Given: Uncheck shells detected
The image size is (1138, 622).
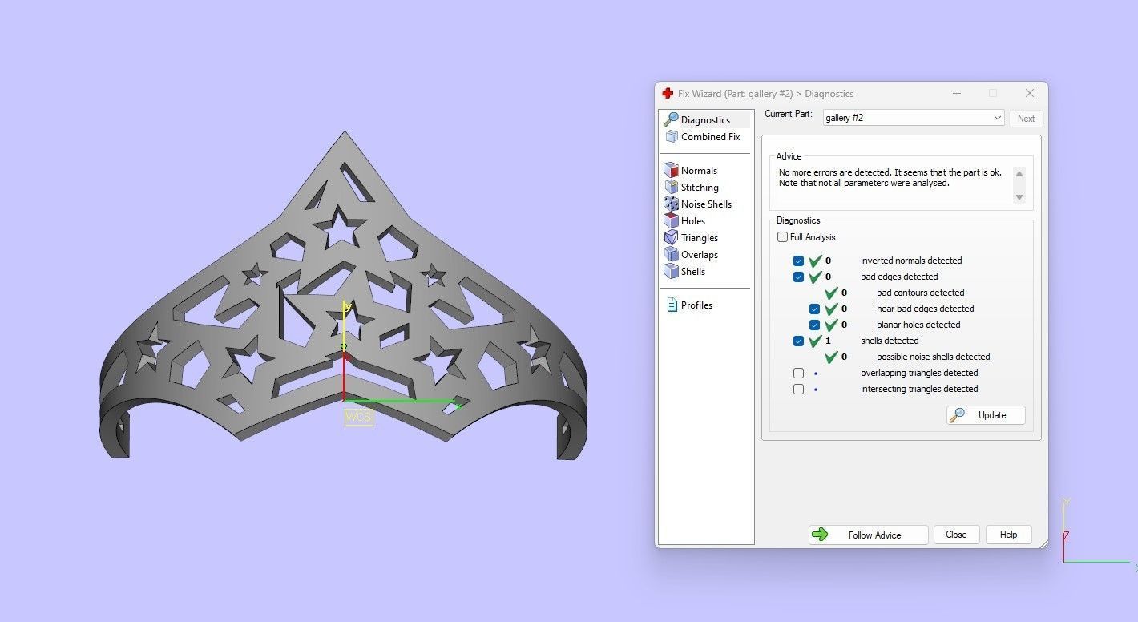Looking at the screenshot, I should (799, 341).
